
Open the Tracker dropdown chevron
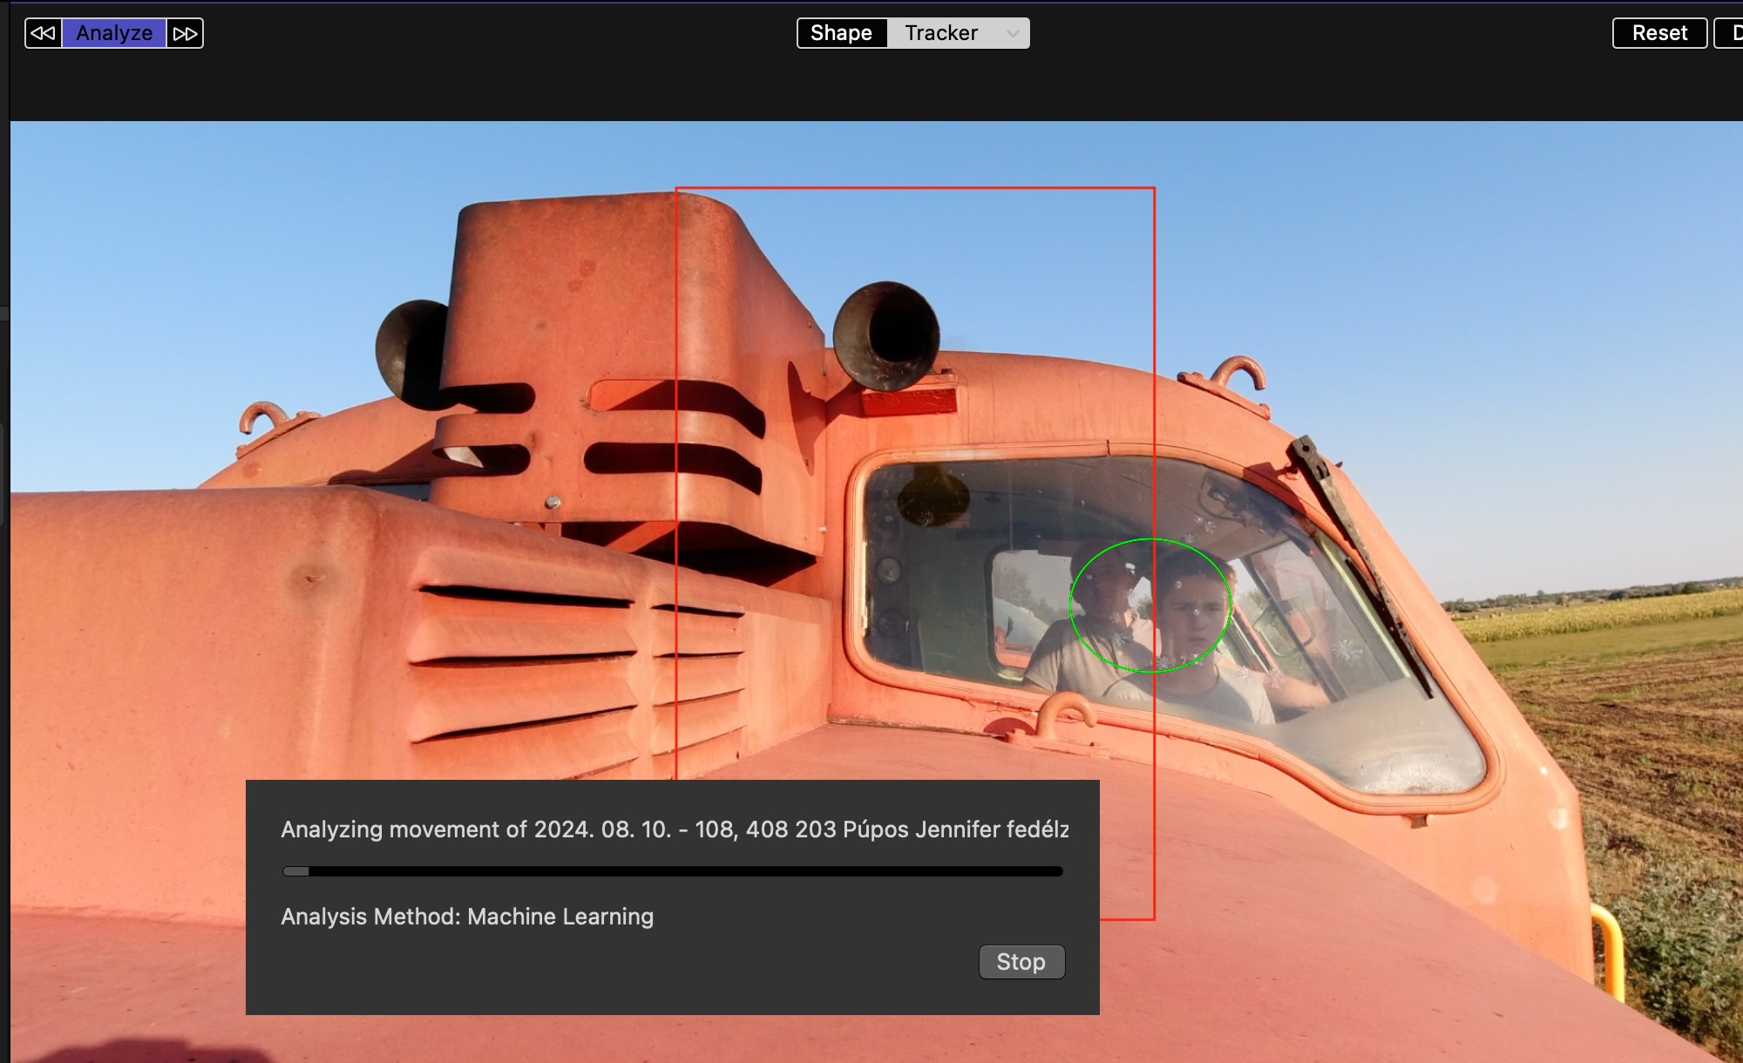click(x=1013, y=33)
